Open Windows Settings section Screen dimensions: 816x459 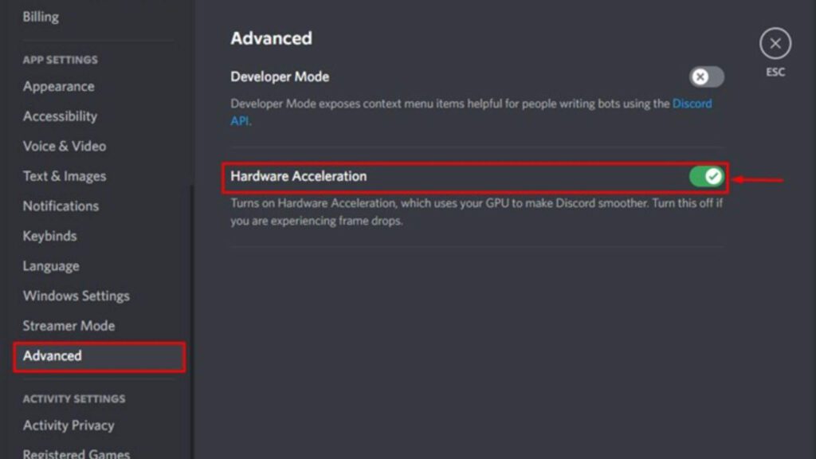point(76,296)
